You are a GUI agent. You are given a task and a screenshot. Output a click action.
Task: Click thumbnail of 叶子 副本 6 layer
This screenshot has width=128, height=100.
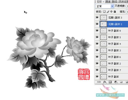coord(103,57)
